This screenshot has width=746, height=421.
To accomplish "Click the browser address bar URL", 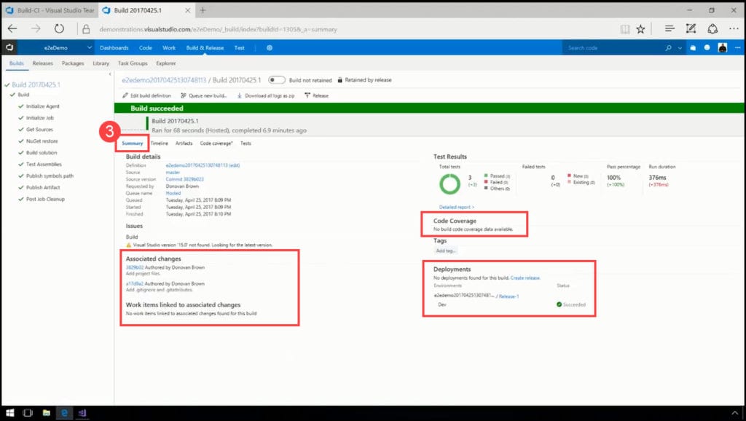I will tap(218, 29).
